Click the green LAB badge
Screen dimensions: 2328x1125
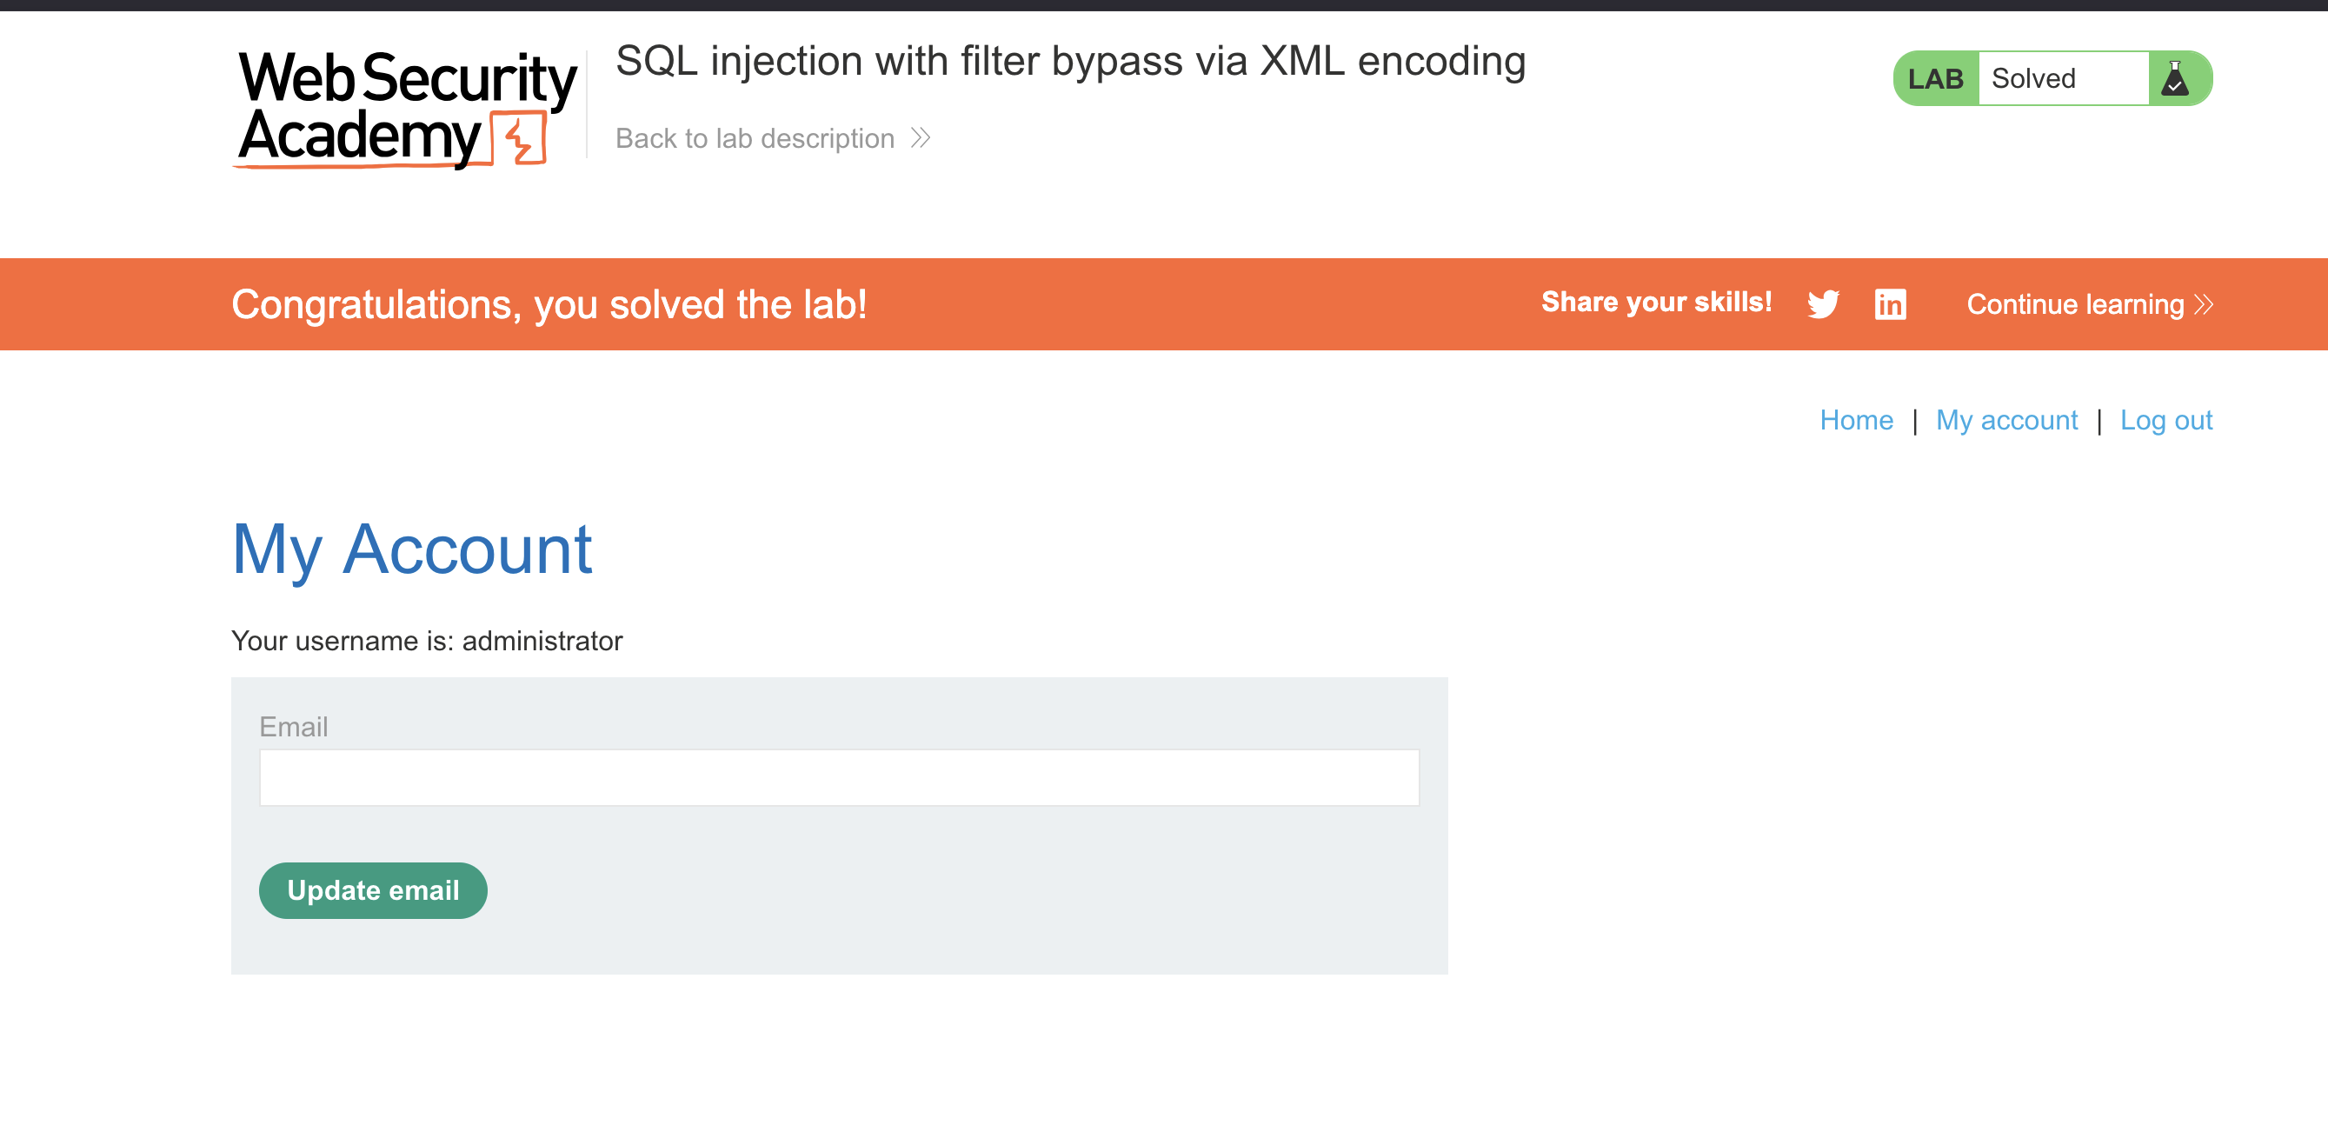coord(1936,78)
